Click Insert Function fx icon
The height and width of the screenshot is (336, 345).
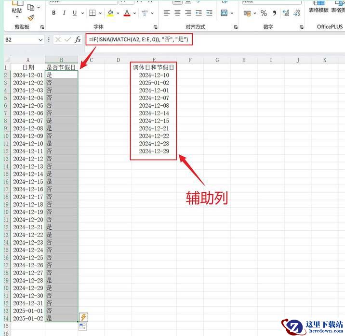[78, 39]
